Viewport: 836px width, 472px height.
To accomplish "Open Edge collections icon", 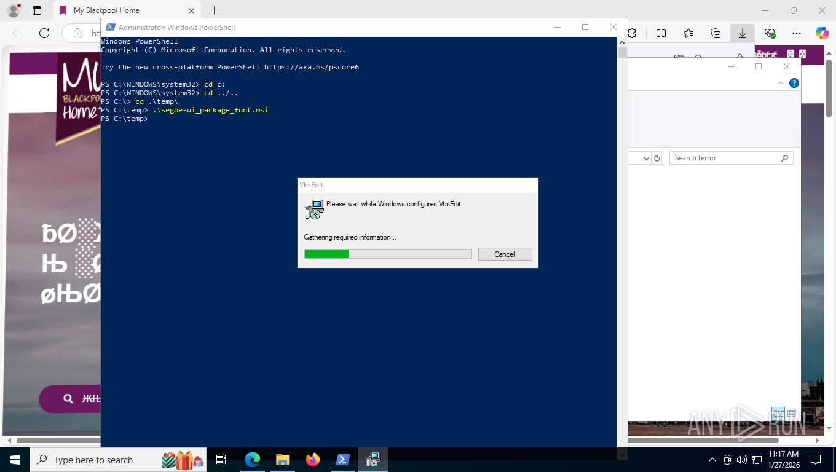I will (716, 33).
